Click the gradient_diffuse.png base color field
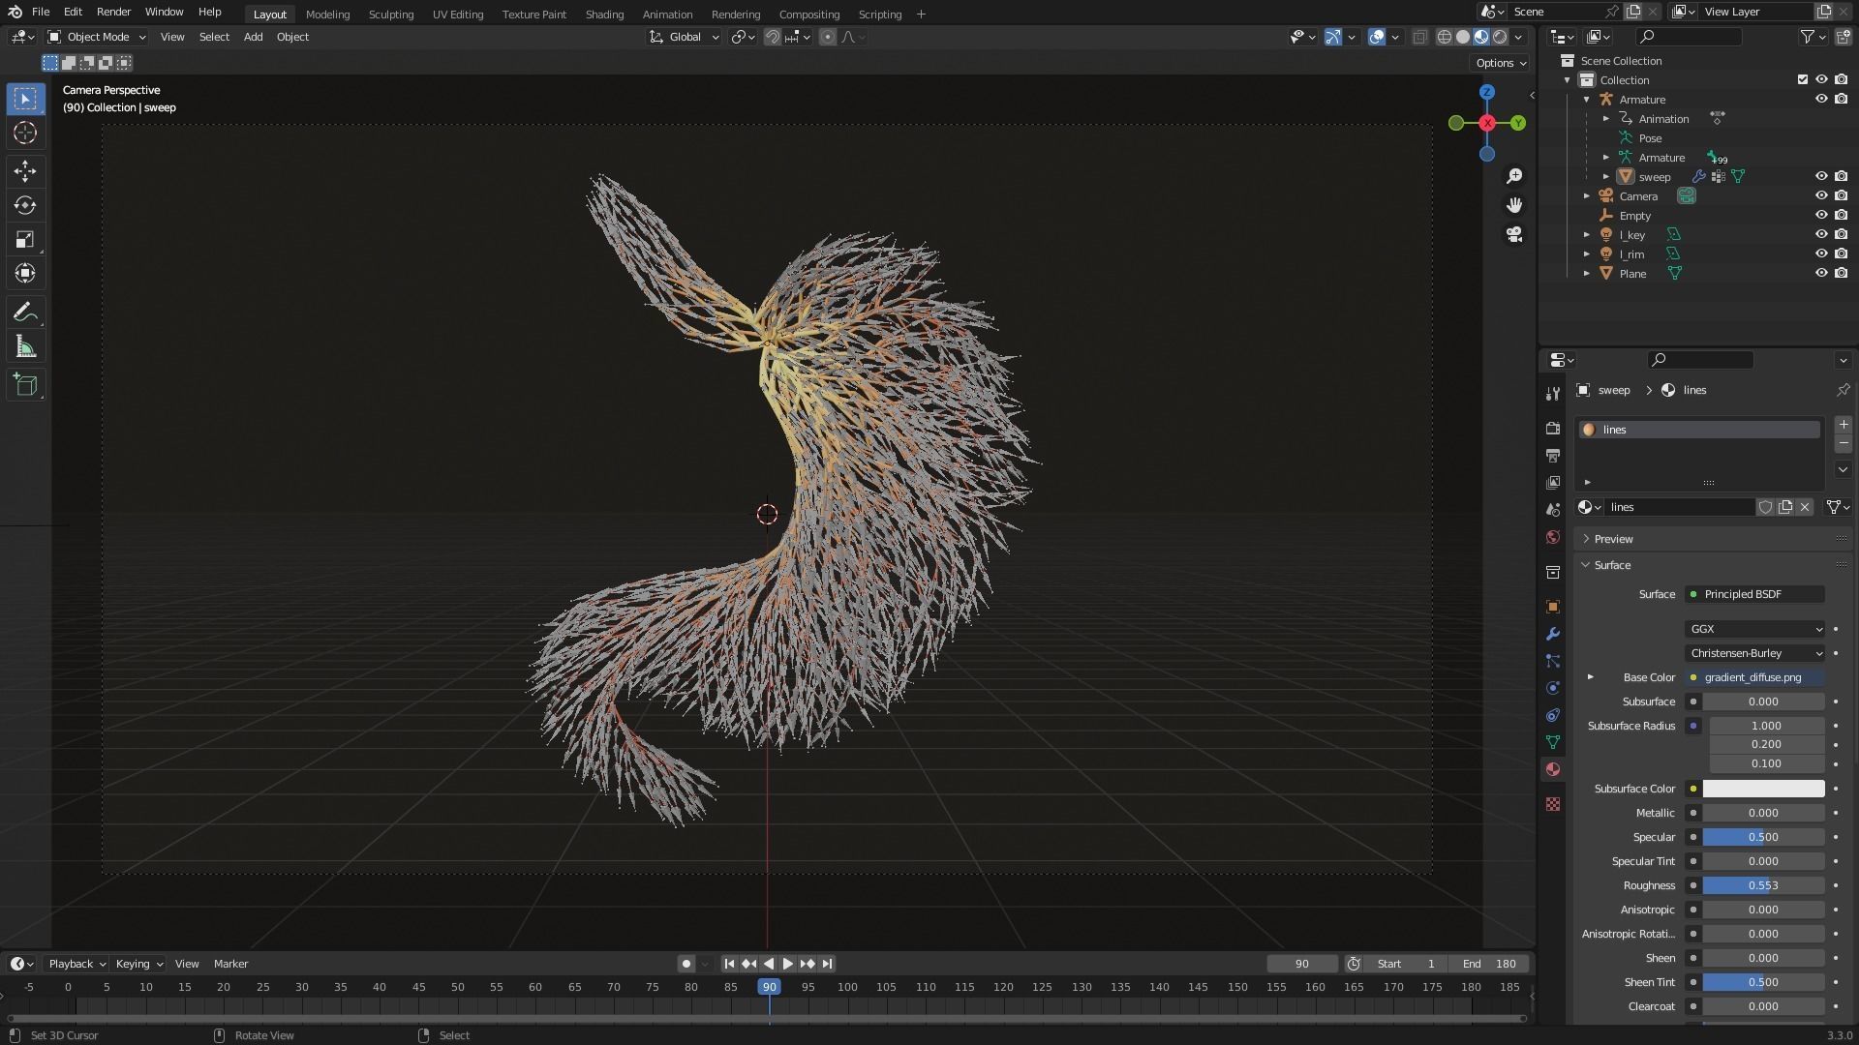 coord(1755,677)
